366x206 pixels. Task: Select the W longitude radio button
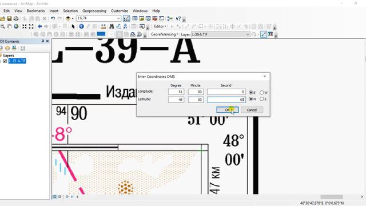[x=262, y=93]
